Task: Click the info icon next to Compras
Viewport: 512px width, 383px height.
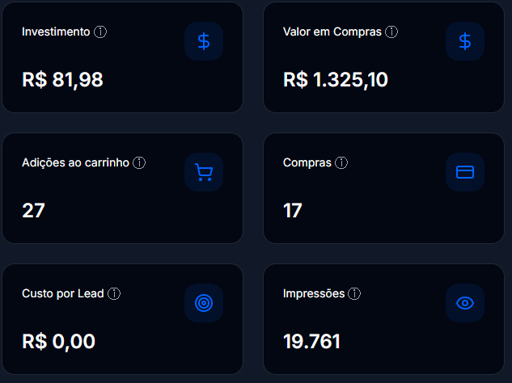Action: [x=341, y=163]
